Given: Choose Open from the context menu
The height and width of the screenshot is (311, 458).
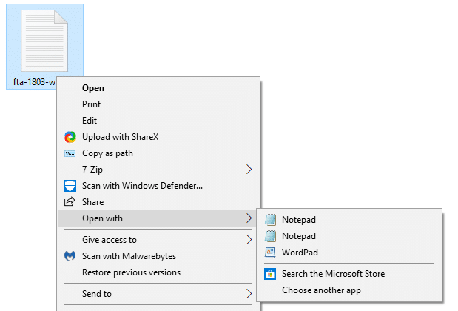Looking at the screenshot, I should click(x=158, y=88).
